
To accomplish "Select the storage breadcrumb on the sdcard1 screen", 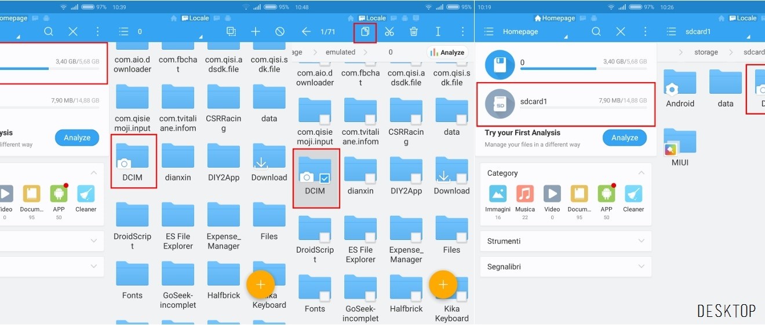I will click(x=706, y=52).
